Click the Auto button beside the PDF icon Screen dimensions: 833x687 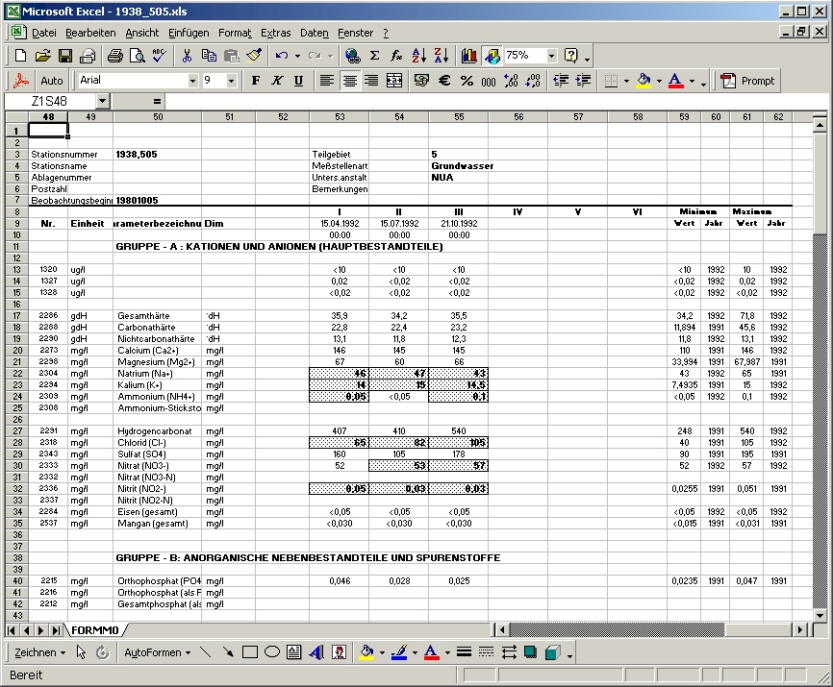(52, 81)
